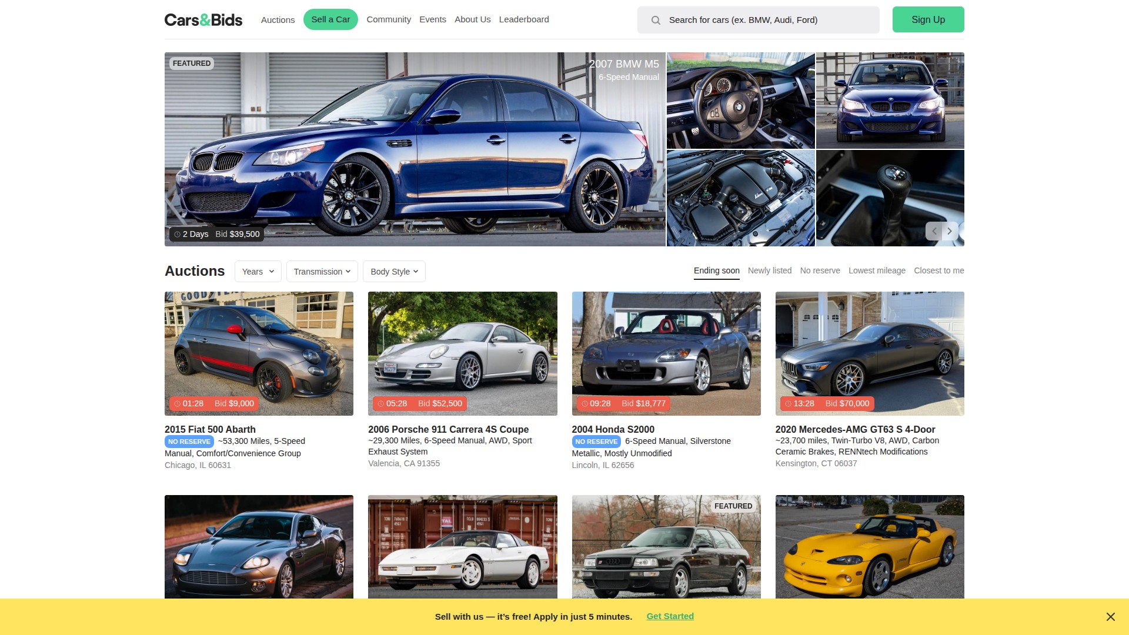Select the Newly listed sort option
1129x635 pixels.
tap(769, 270)
